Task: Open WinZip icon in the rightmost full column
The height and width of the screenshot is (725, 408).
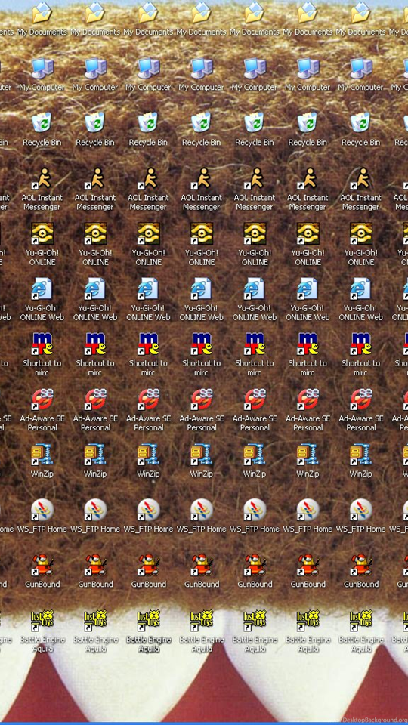Action: [361, 454]
